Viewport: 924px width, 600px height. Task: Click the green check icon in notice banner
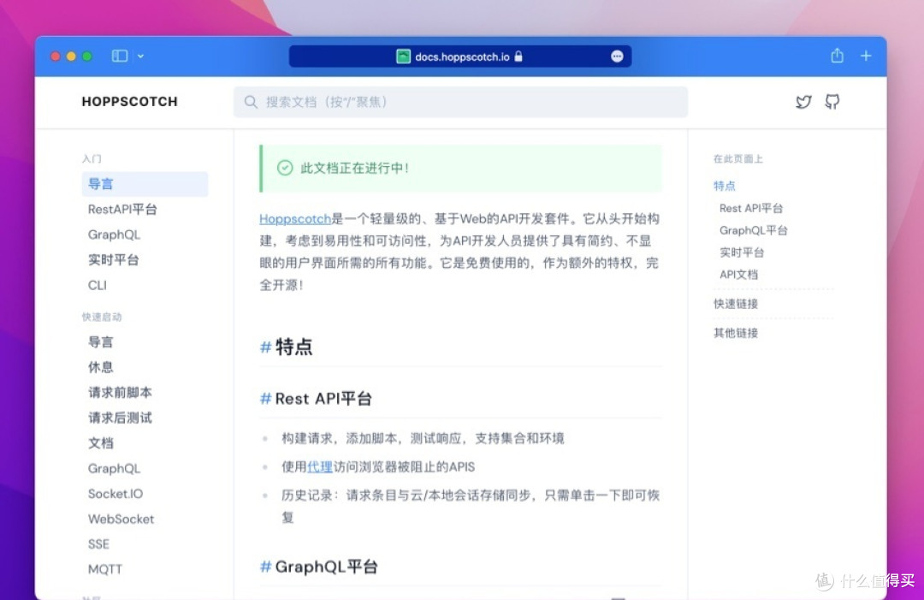tap(285, 168)
